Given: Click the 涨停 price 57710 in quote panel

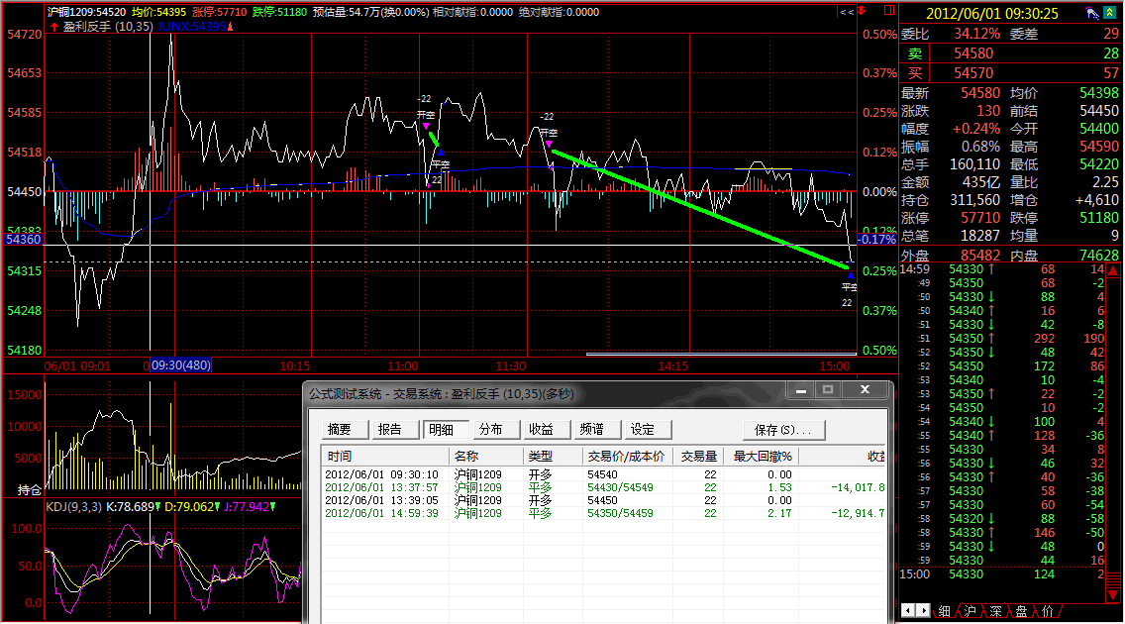Looking at the screenshot, I should click(980, 218).
